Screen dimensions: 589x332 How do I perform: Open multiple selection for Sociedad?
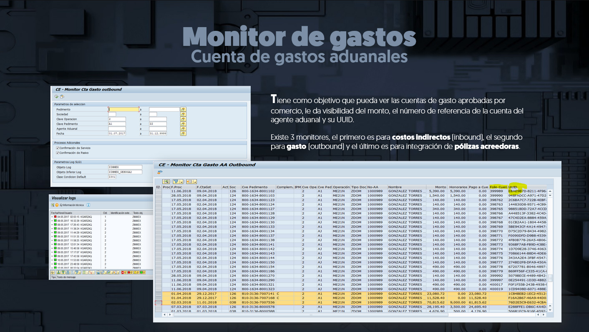(x=183, y=114)
